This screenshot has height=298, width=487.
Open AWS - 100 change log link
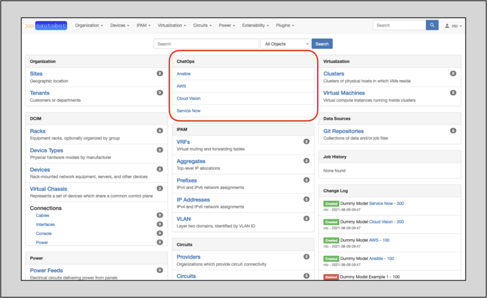[379, 240]
